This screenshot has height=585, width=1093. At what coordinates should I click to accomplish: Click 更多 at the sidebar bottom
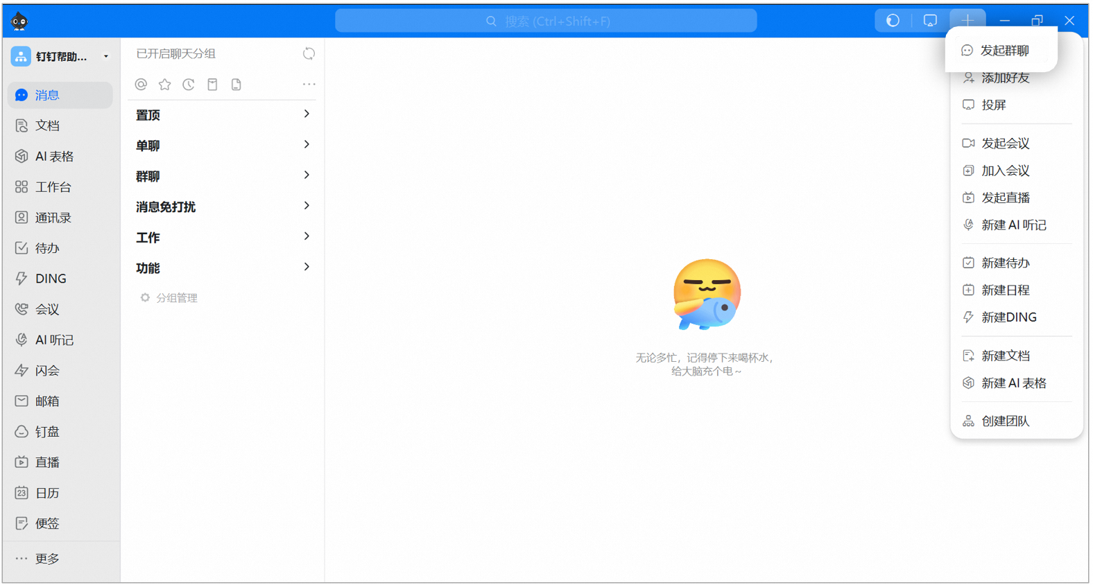(x=47, y=559)
